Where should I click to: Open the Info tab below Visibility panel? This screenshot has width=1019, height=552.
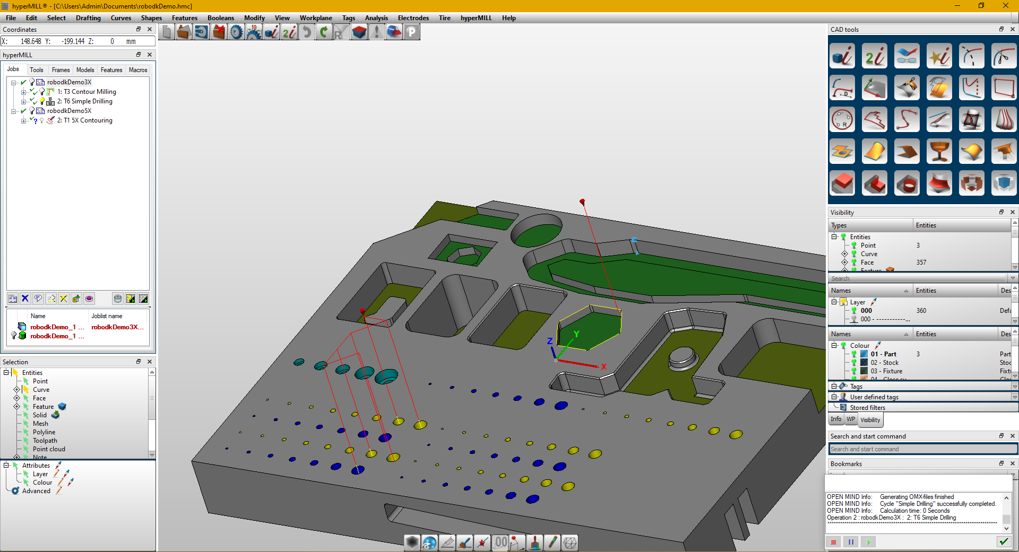point(836,419)
